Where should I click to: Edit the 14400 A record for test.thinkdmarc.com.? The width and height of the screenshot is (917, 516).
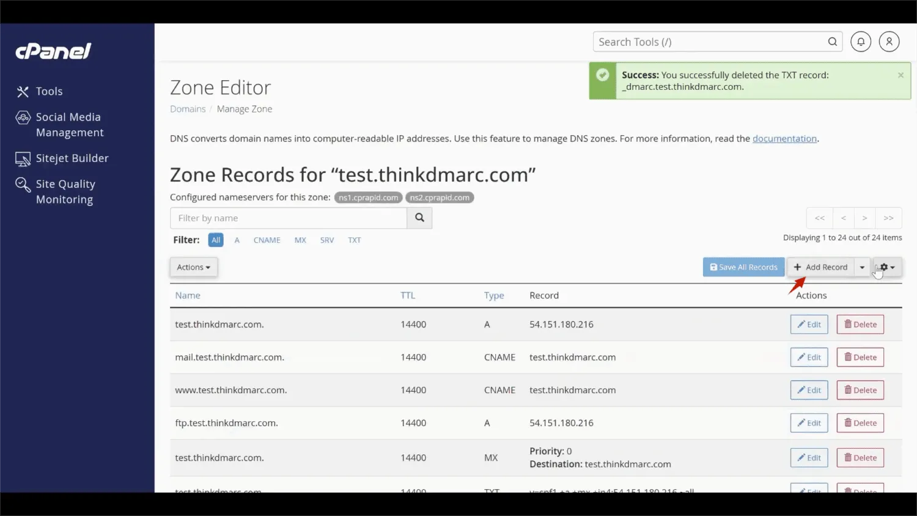click(809, 325)
